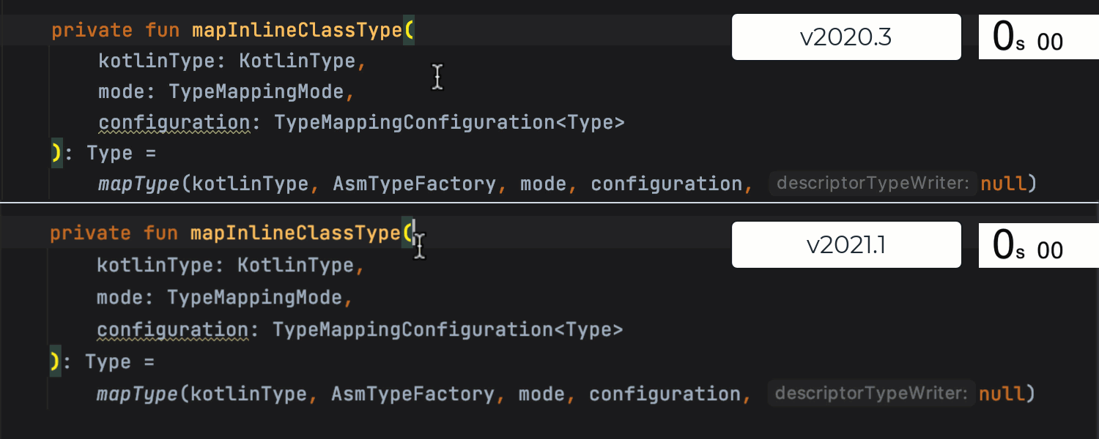Image resolution: width=1099 pixels, height=439 pixels.
Task: Click the private keyword in the upper editor
Action: click(92, 31)
